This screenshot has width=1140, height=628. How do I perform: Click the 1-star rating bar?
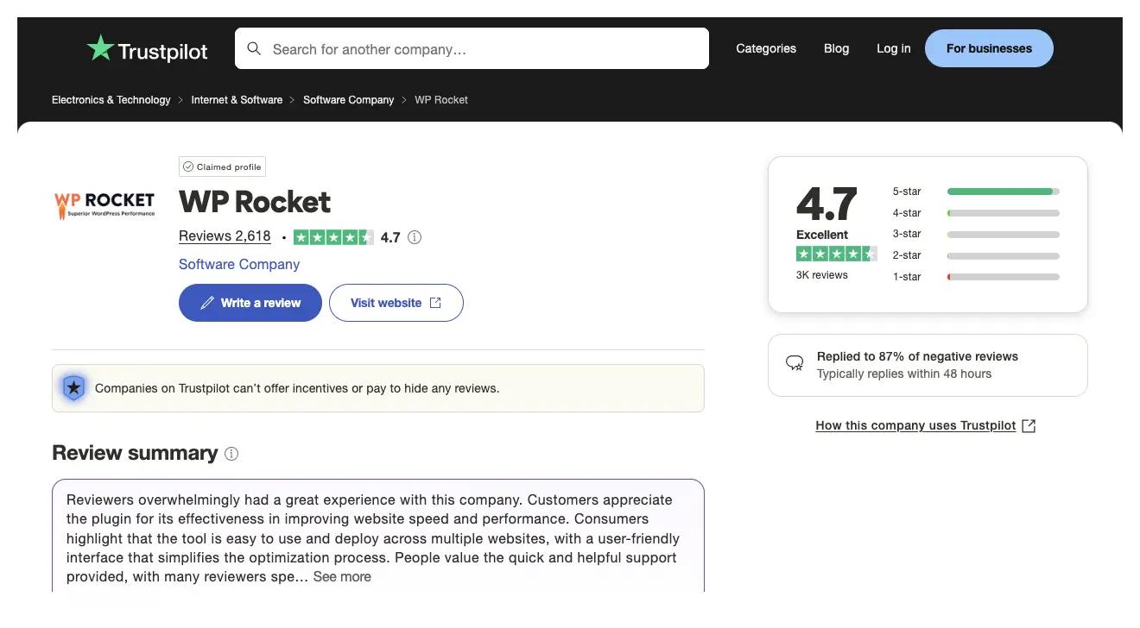click(x=1002, y=276)
